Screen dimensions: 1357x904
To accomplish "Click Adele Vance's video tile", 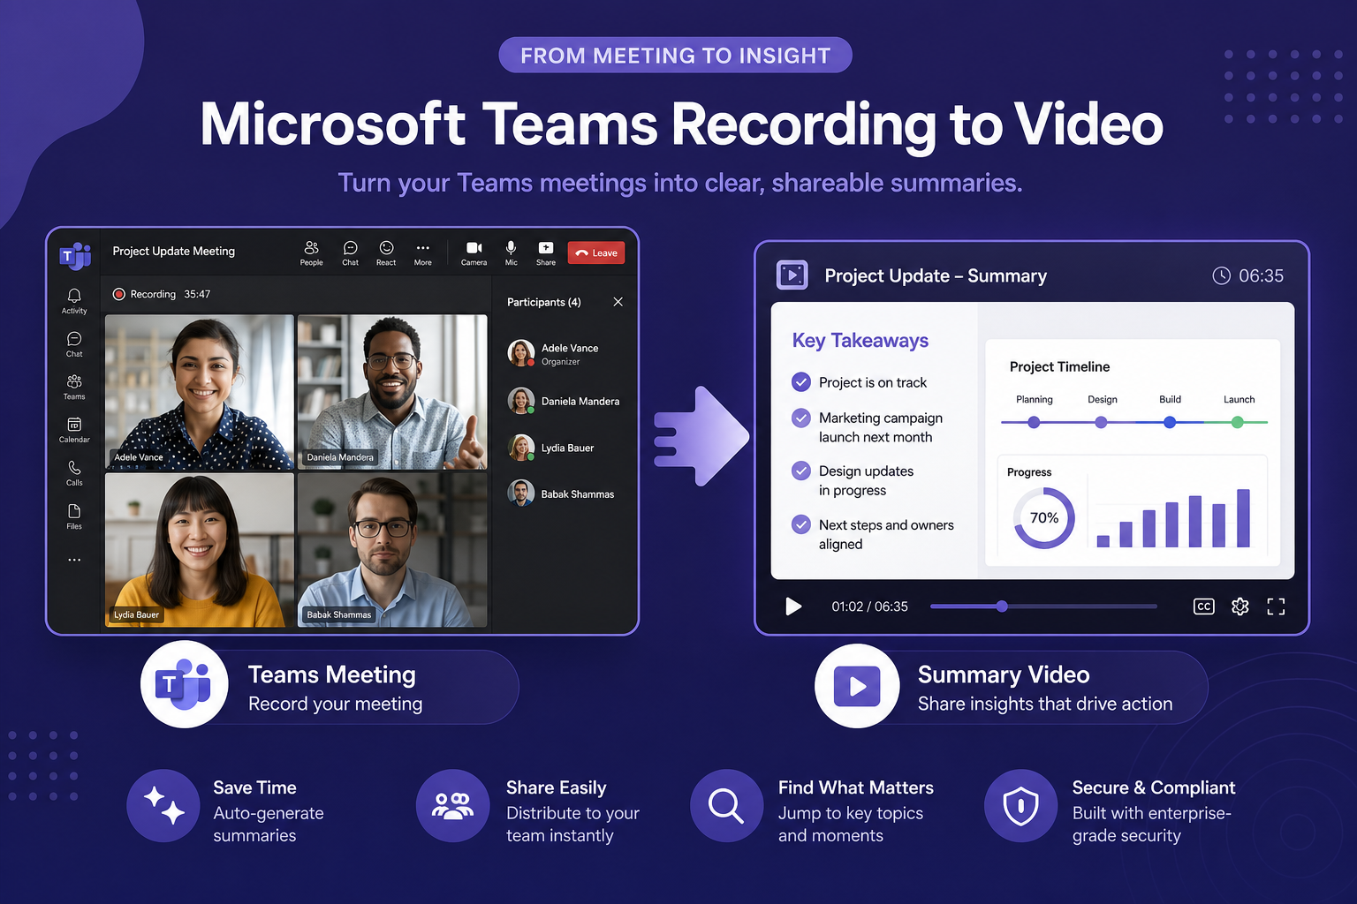I will [200, 392].
